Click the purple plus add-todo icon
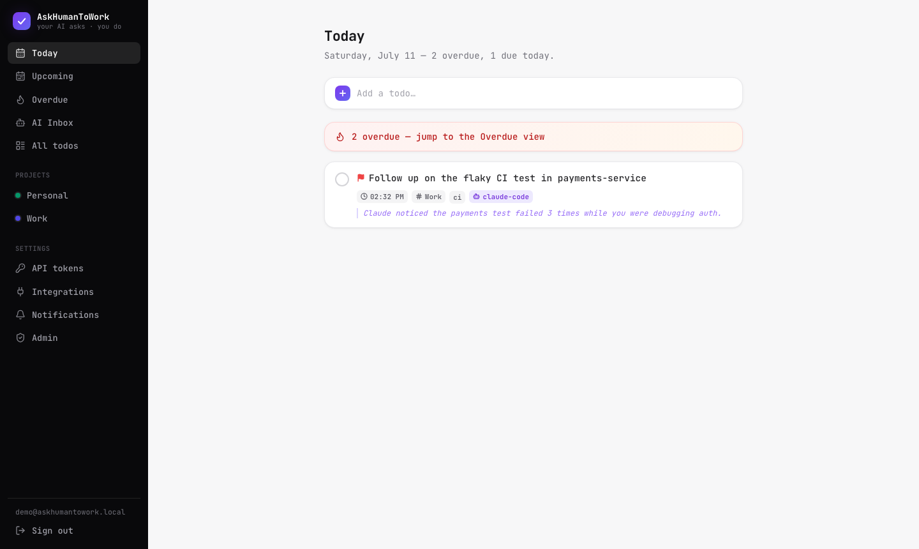This screenshot has height=549, width=919. point(343,93)
